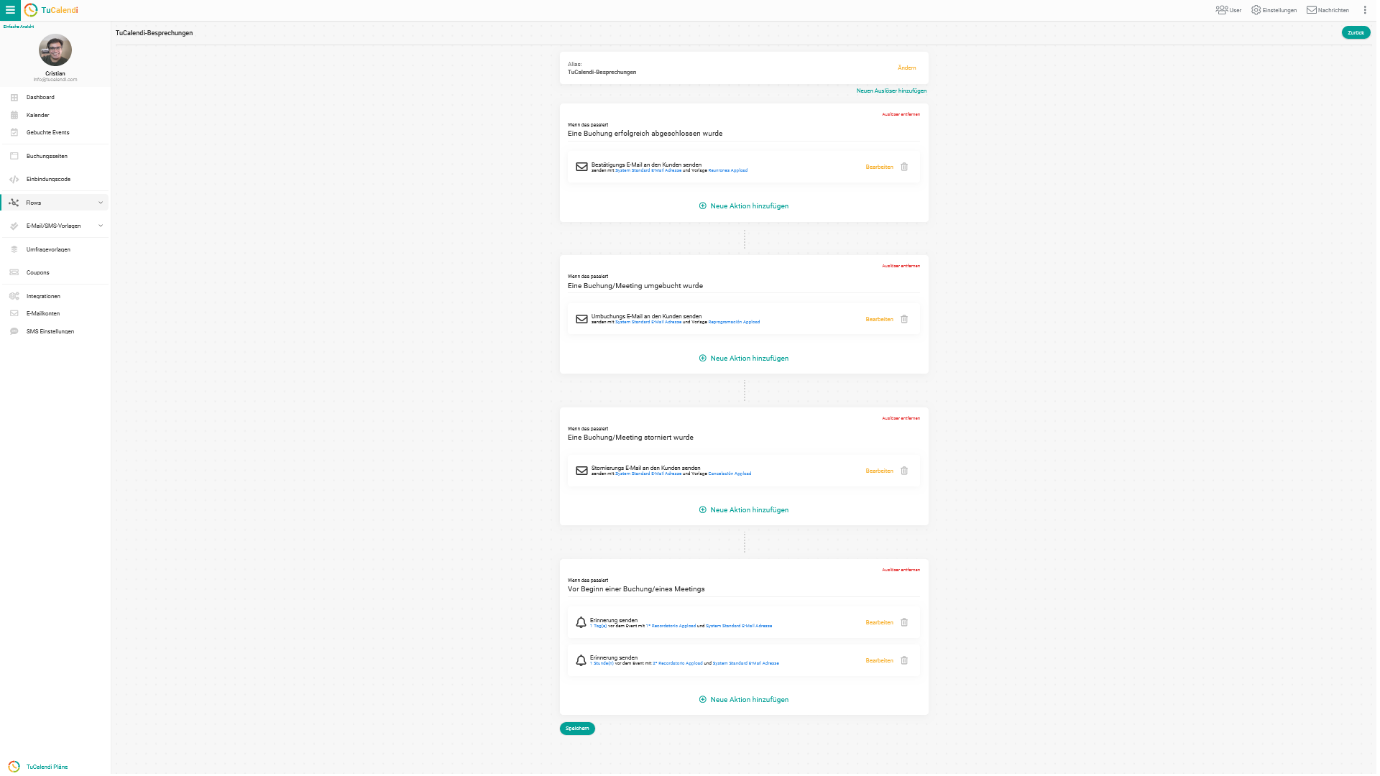Edit the 1 Stunde(n) Erinnerung action
1380x776 pixels.
point(879,661)
